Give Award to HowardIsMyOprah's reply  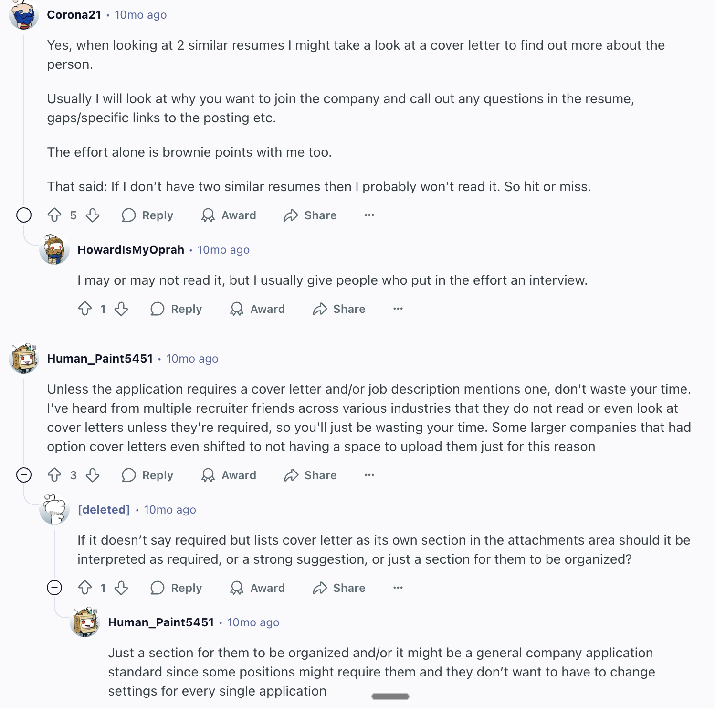click(258, 309)
